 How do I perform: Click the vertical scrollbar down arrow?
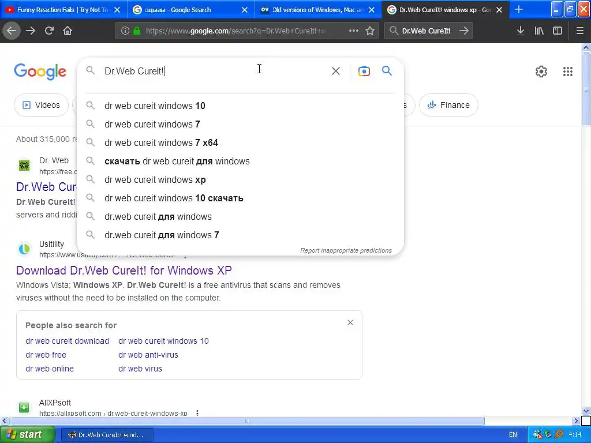click(x=586, y=411)
